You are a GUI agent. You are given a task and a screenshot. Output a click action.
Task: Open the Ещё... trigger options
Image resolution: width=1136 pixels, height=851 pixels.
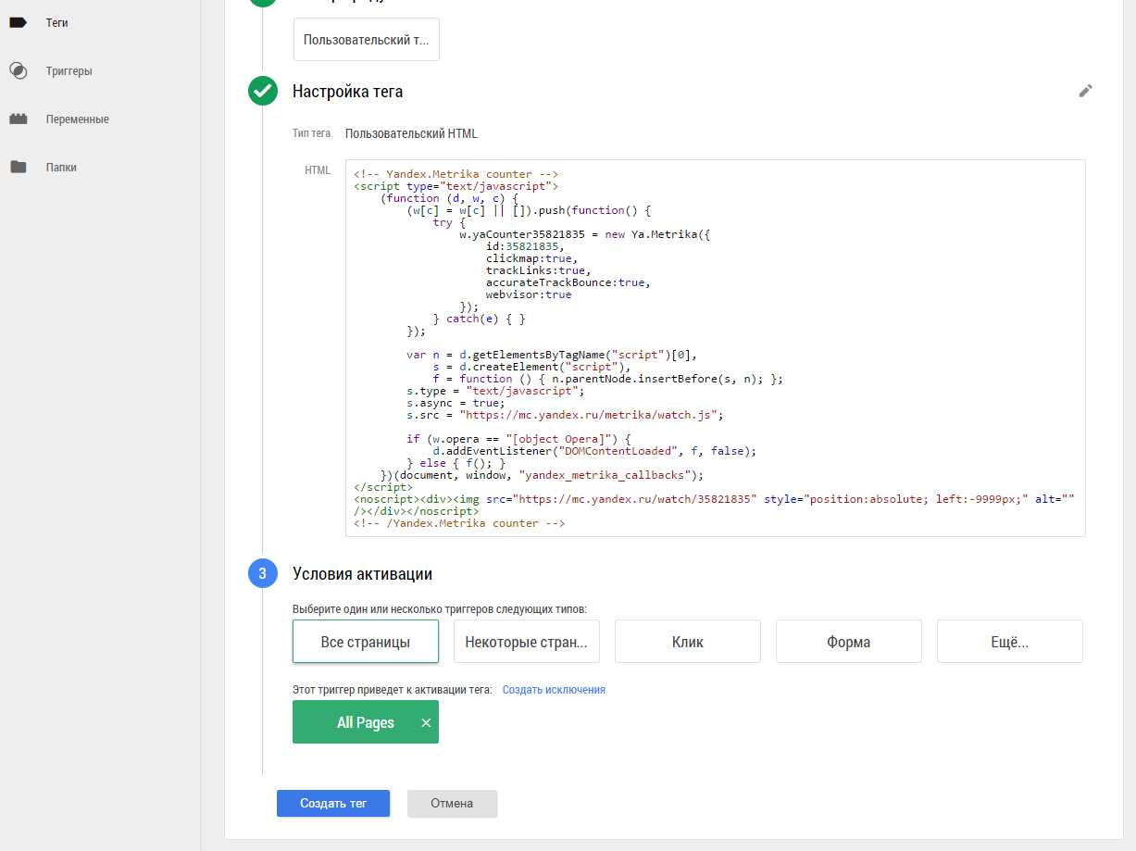pos(1010,642)
